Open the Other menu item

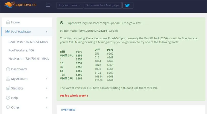(27, 107)
